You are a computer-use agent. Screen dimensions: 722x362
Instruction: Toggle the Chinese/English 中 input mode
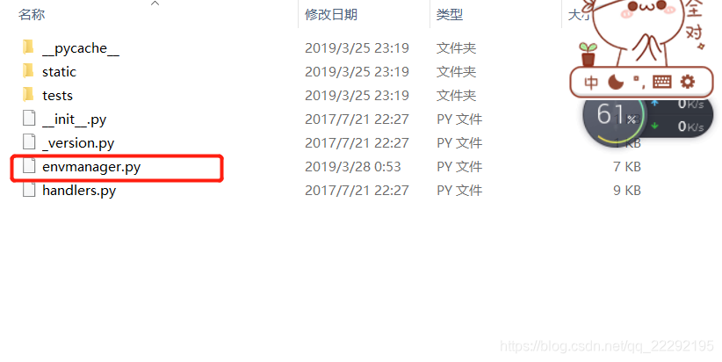(x=591, y=83)
